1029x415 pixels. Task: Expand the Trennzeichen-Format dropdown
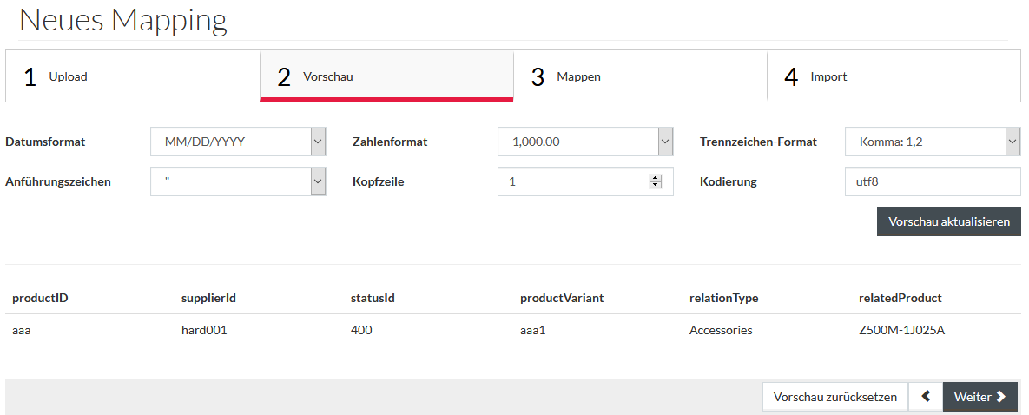tap(933, 142)
